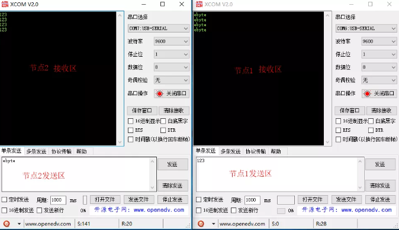Switch to 多条发送 tab in left window
399x230 pixels.
click(x=36, y=151)
